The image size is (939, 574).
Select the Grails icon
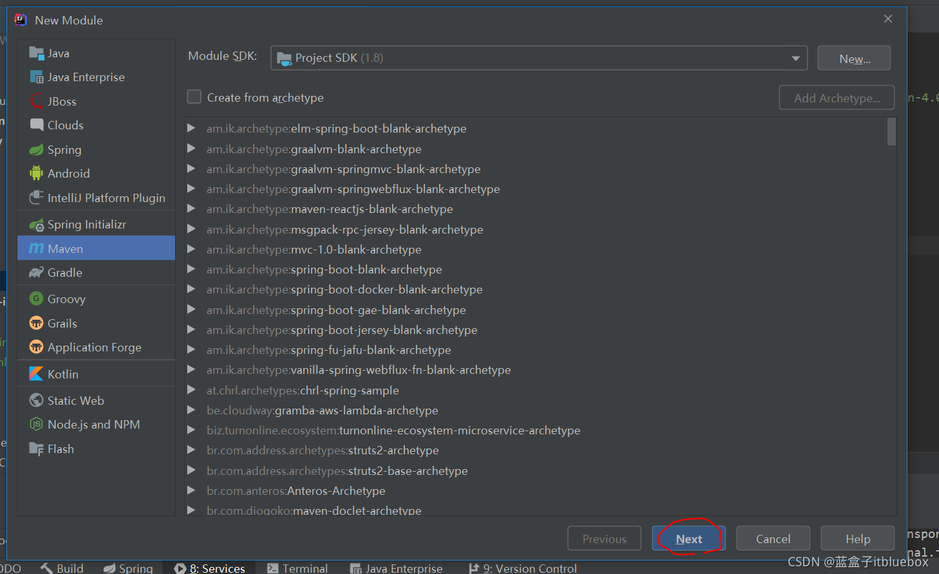(x=37, y=324)
